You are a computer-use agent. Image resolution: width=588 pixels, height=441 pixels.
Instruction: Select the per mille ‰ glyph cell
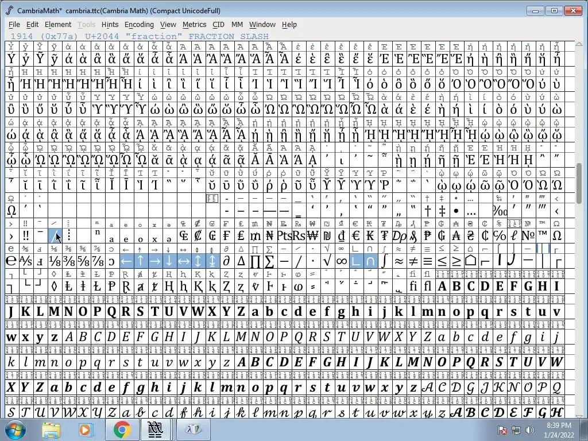pyautogui.click(x=500, y=211)
